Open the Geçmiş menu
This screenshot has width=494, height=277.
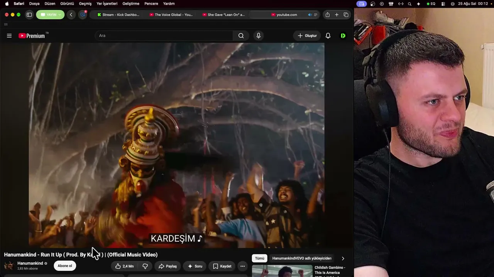[85, 3]
